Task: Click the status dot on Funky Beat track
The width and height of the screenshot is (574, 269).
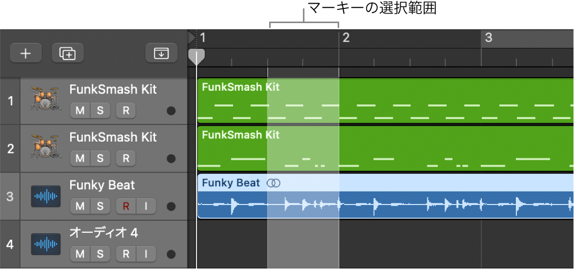Action: 171,206
